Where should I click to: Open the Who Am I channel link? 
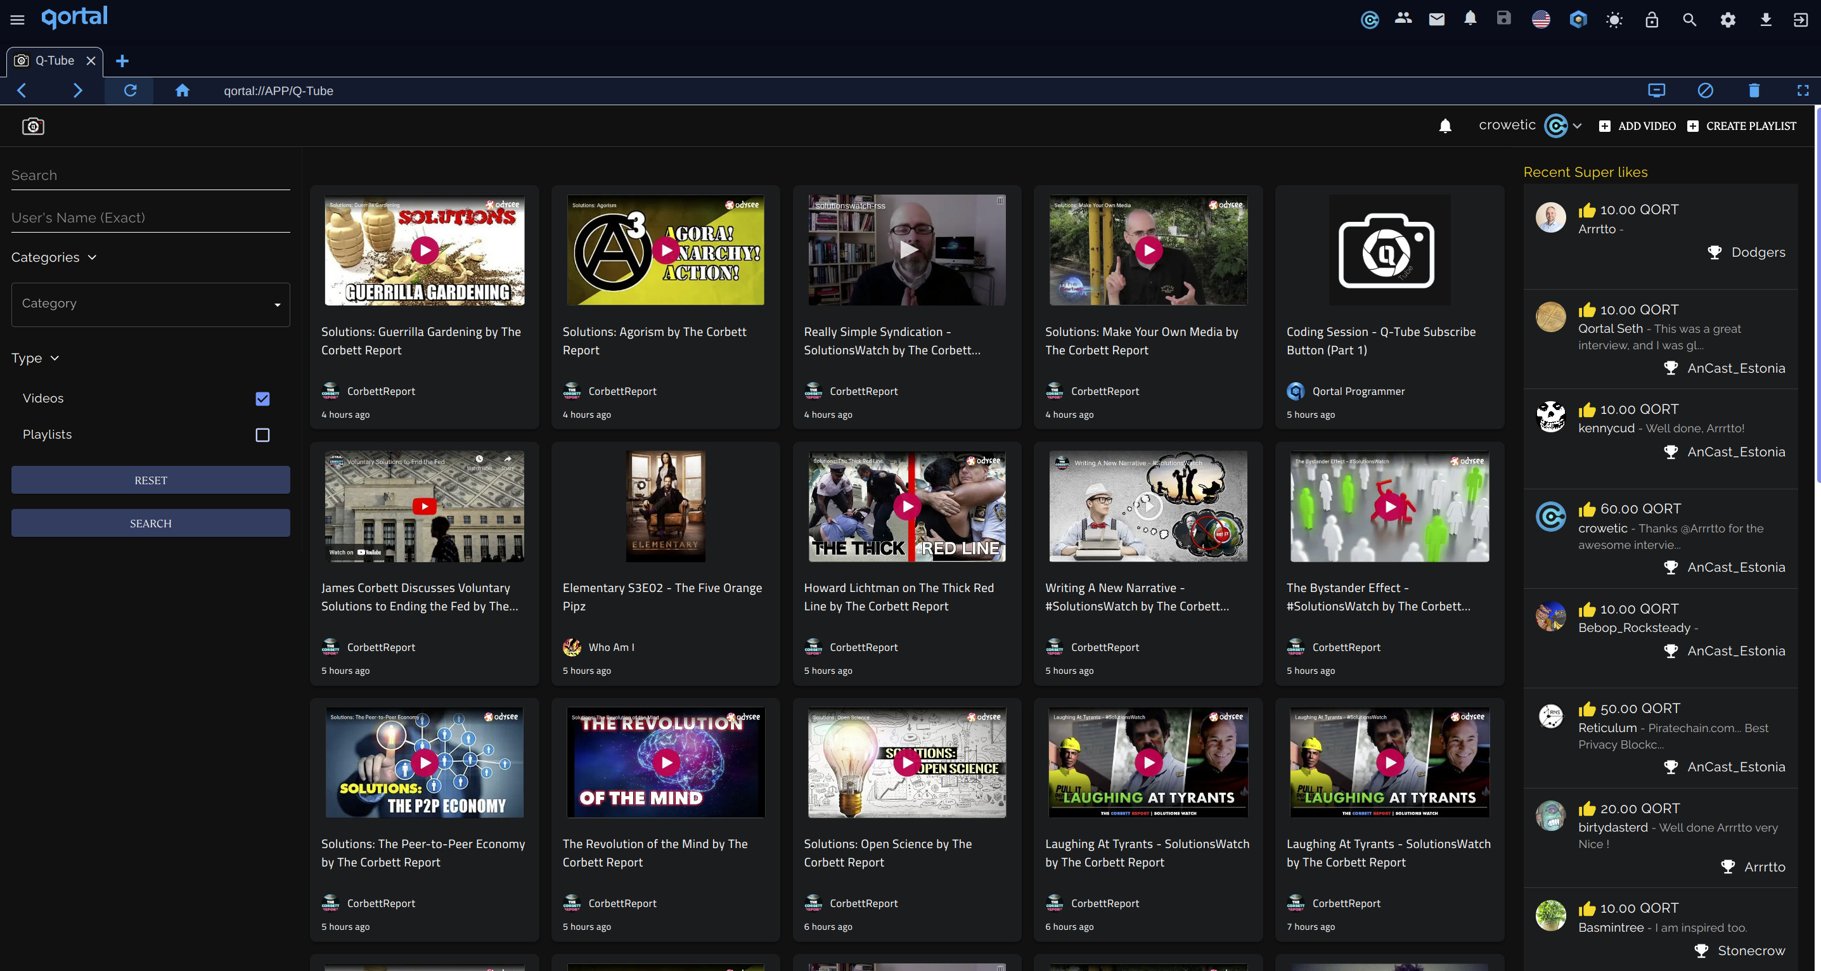pos(612,646)
